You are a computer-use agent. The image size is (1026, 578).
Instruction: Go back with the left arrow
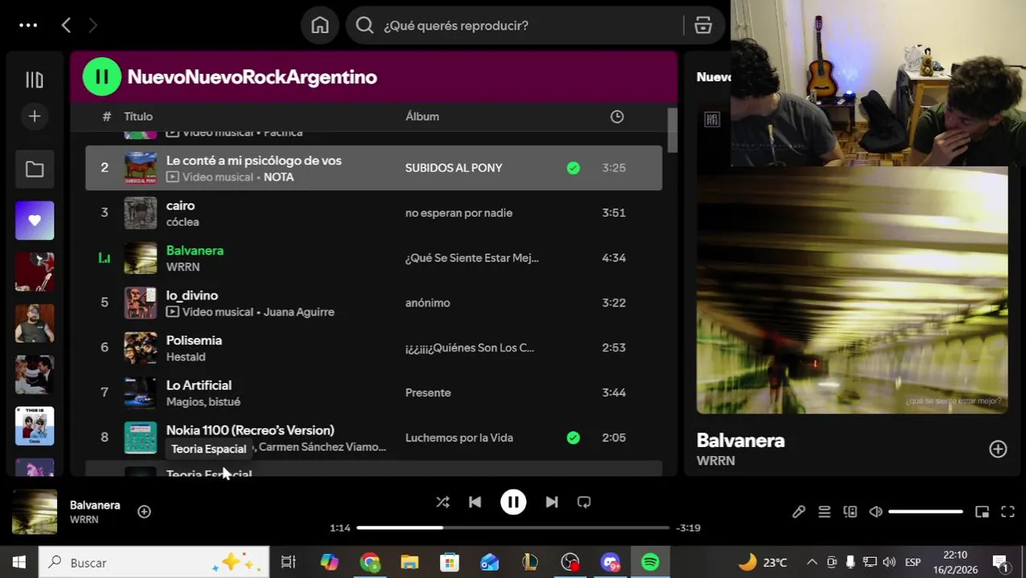pos(66,26)
